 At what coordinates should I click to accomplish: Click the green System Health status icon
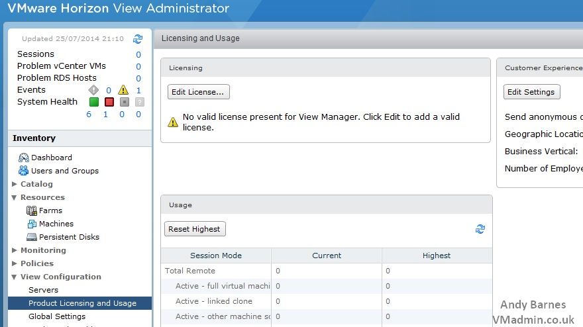coord(94,102)
